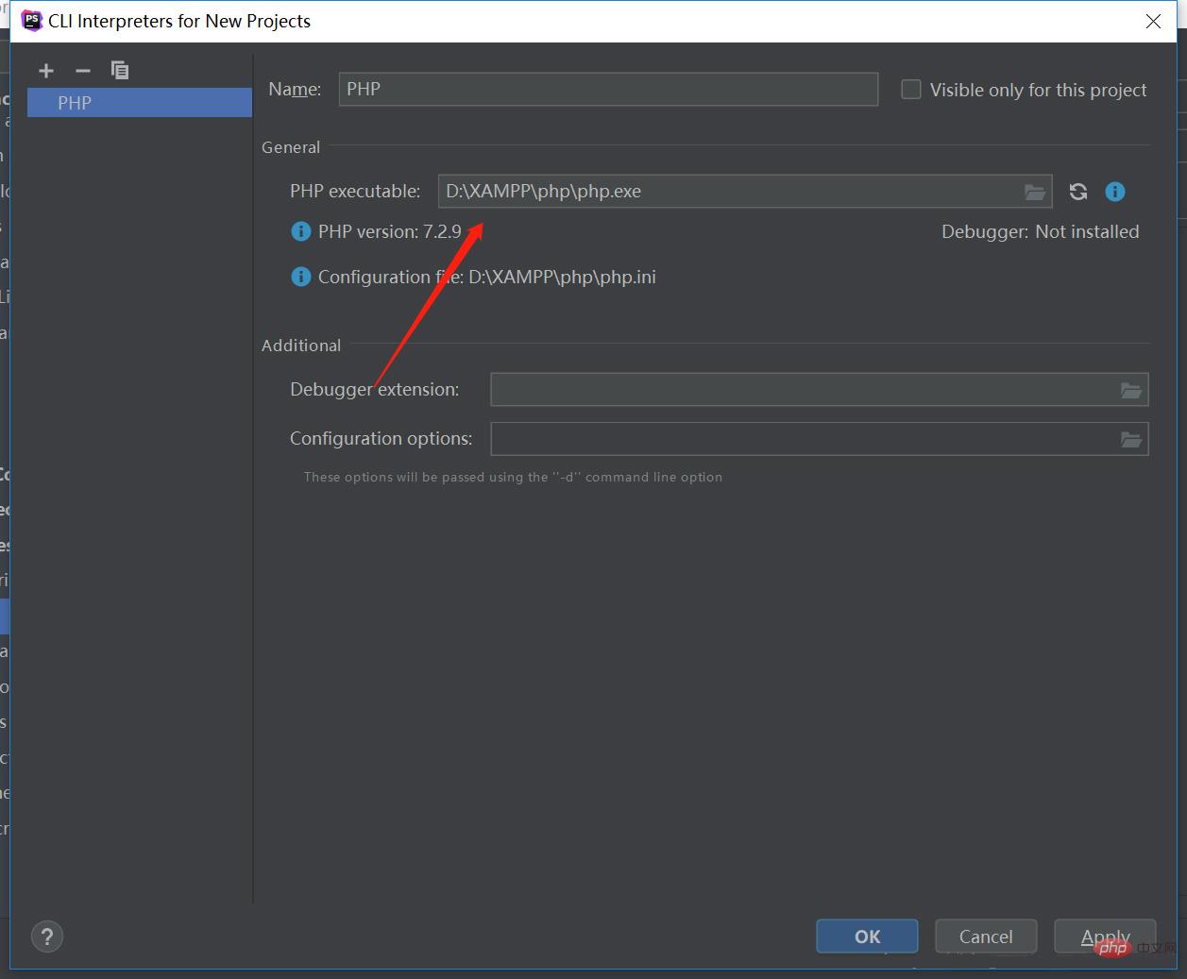Open help with question mark button

(x=47, y=937)
